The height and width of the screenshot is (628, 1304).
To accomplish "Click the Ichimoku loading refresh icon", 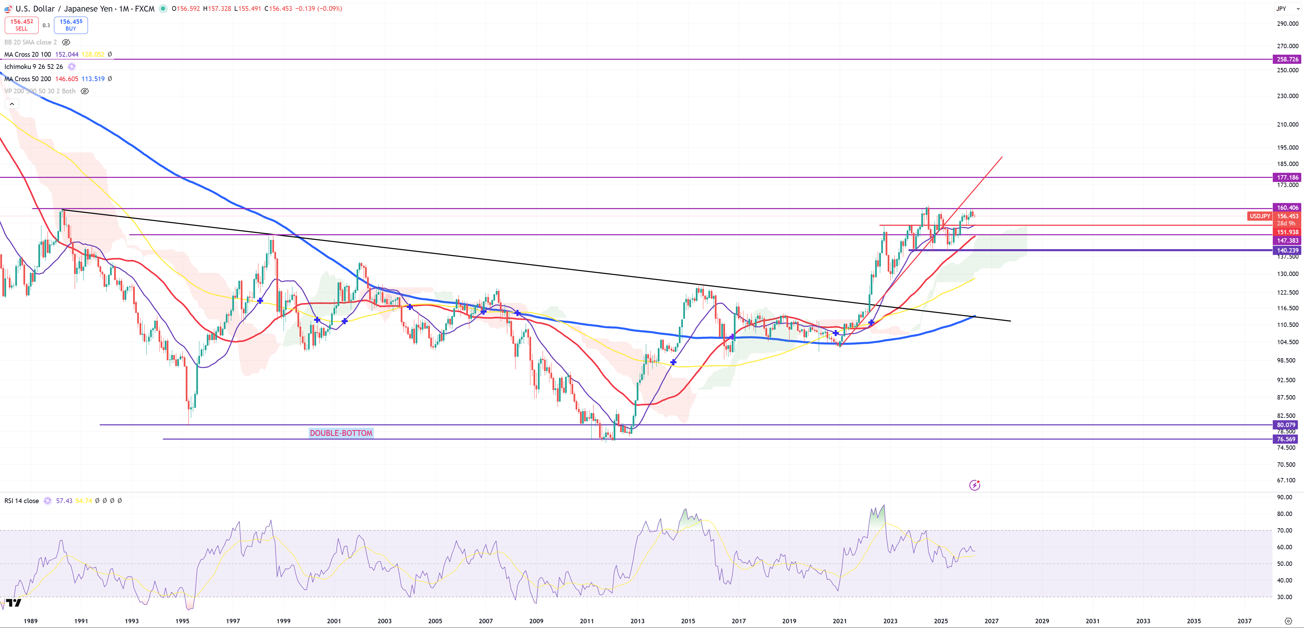I will pos(72,67).
